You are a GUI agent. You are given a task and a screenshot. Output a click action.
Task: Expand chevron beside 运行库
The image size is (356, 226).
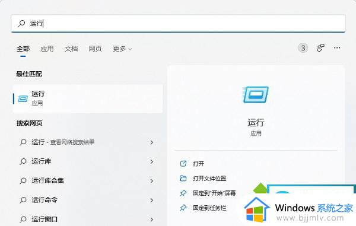[152, 161]
